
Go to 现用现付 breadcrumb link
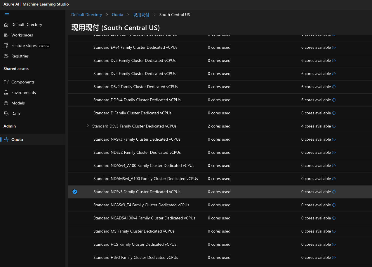[141, 15]
